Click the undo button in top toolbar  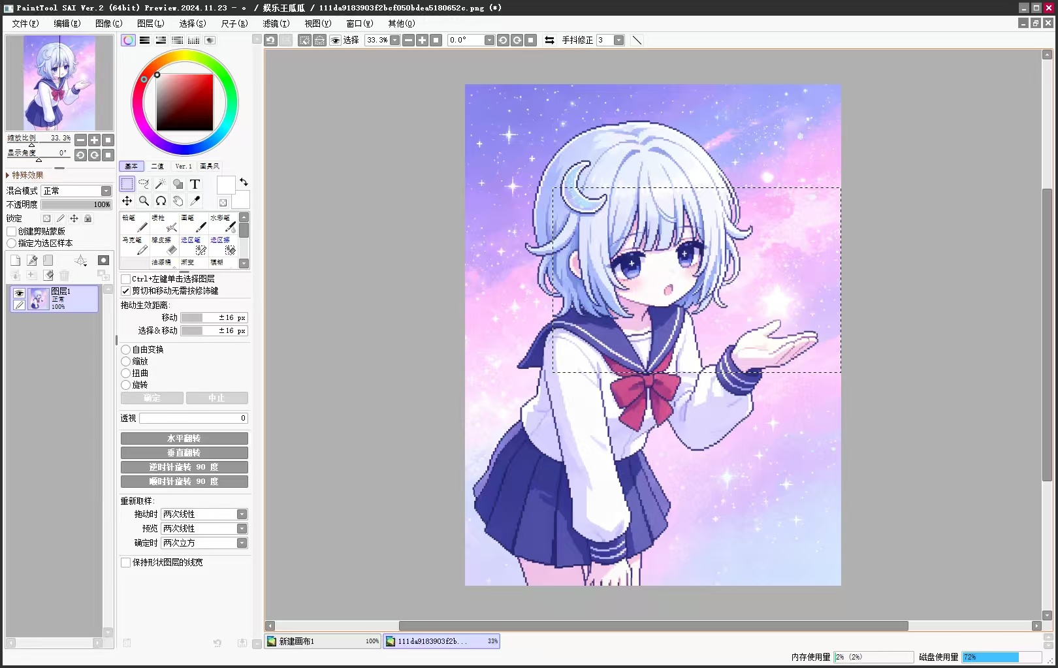(x=270, y=40)
